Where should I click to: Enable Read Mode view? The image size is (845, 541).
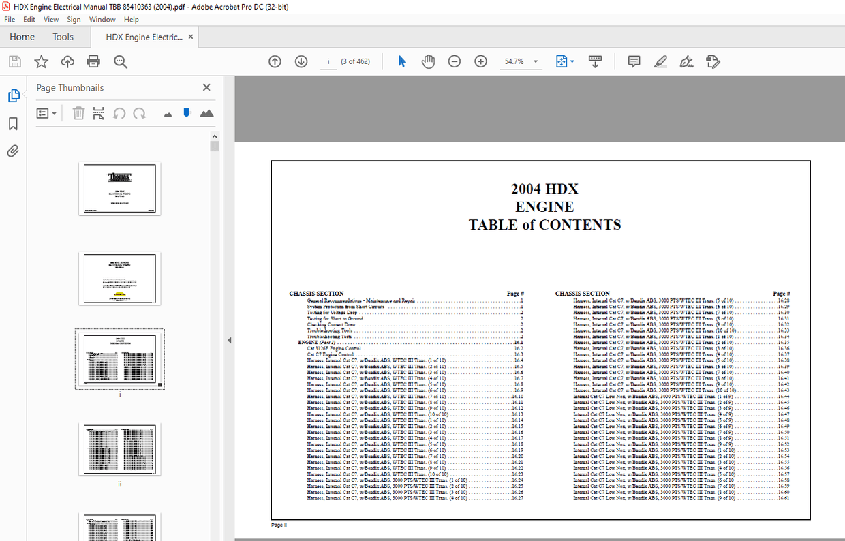[x=595, y=61]
